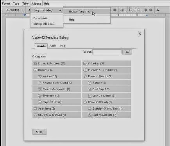Apply a numbered list from toolbar
This screenshot has width=170, height=146.
coord(131,10)
